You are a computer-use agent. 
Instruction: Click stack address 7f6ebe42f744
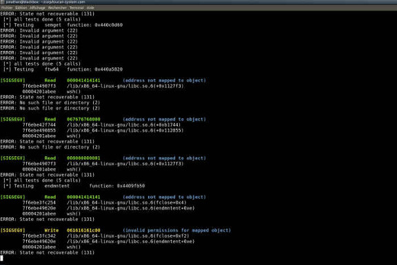[x=39, y=125]
